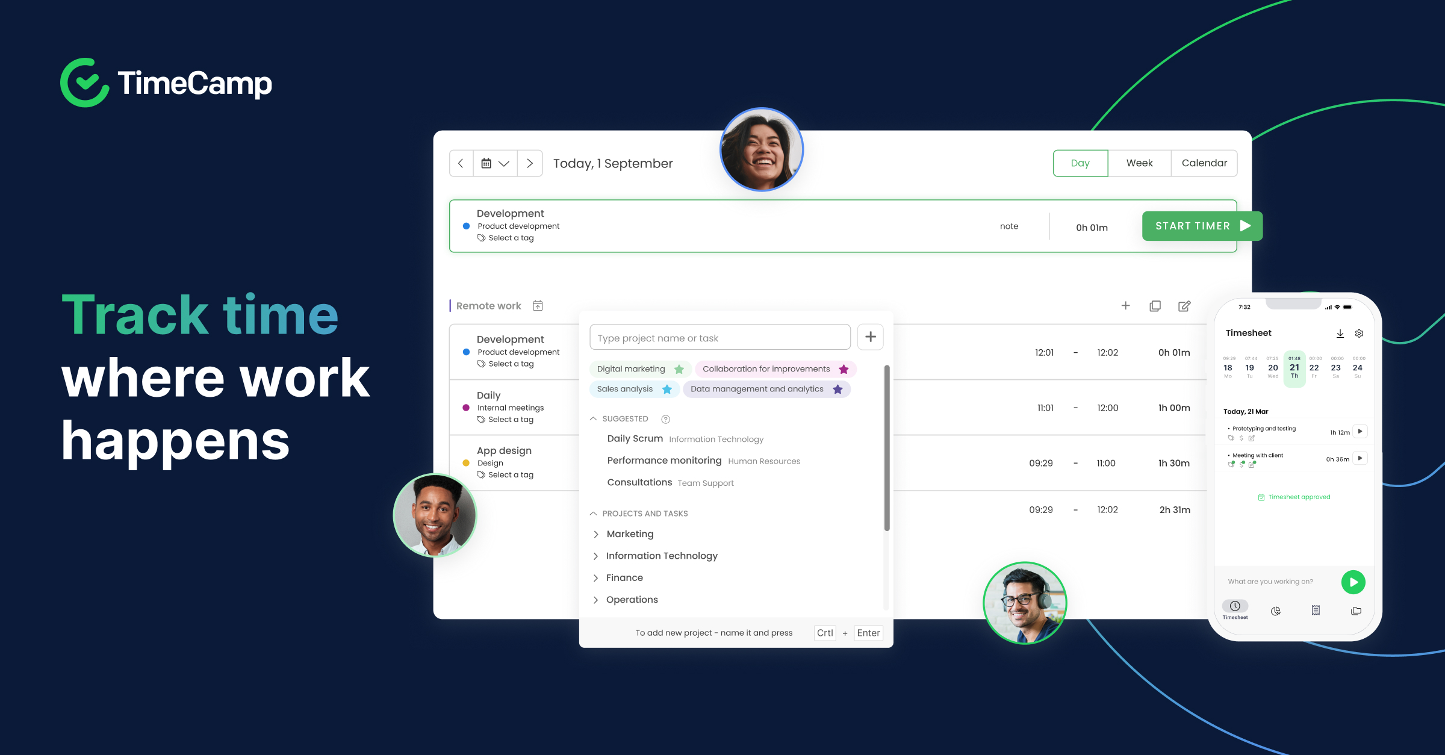Click the download icon on mobile Timesheet header

[1340, 333]
